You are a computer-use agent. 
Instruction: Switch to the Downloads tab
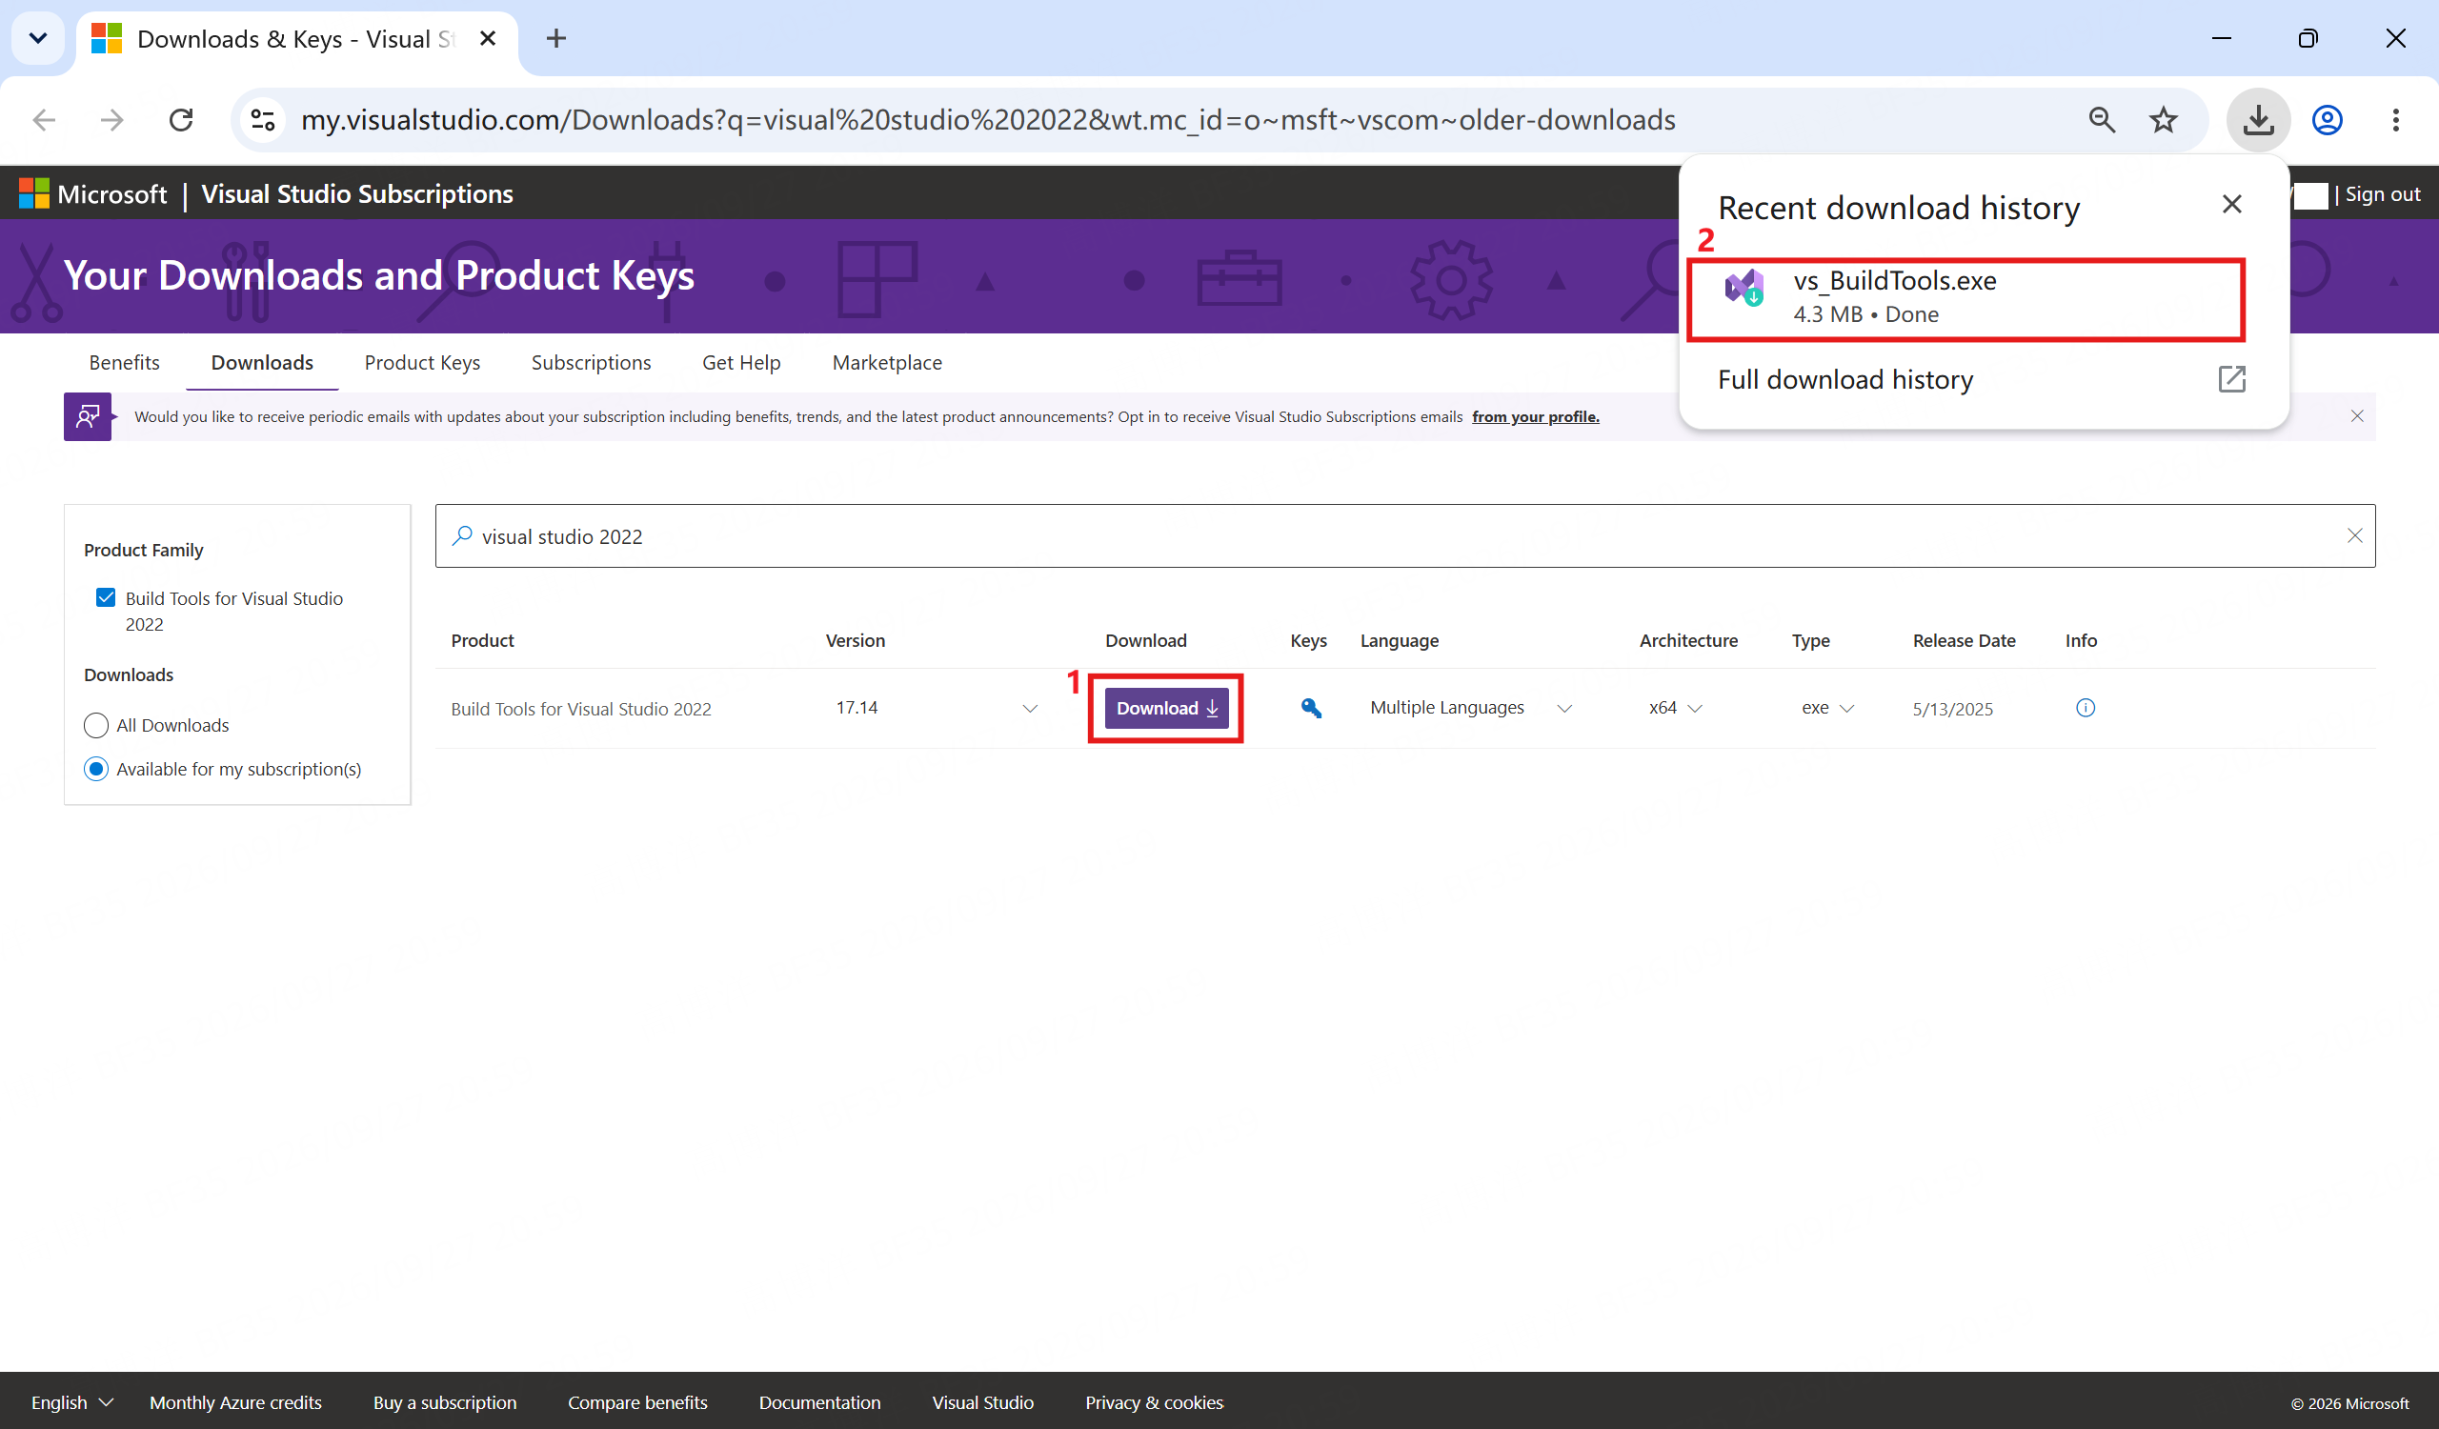[x=262, y=363]
